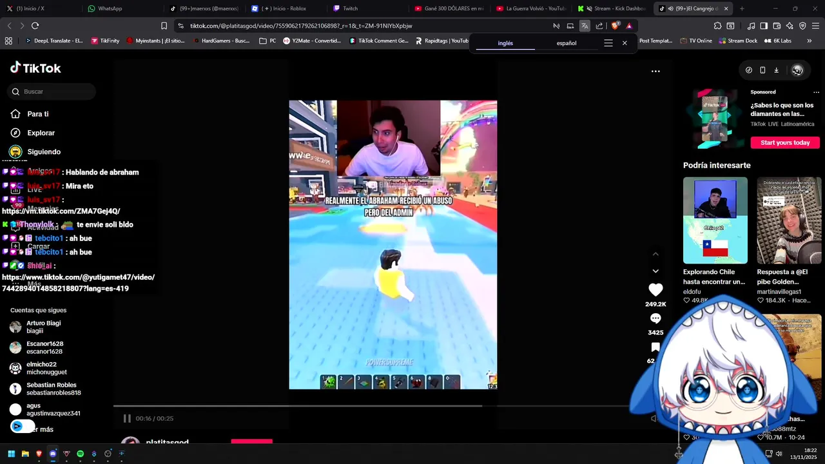Screen dimensions: 825x464
Task: Click the music playlist icon in toolbar
Action: click(x=751, y=26)
